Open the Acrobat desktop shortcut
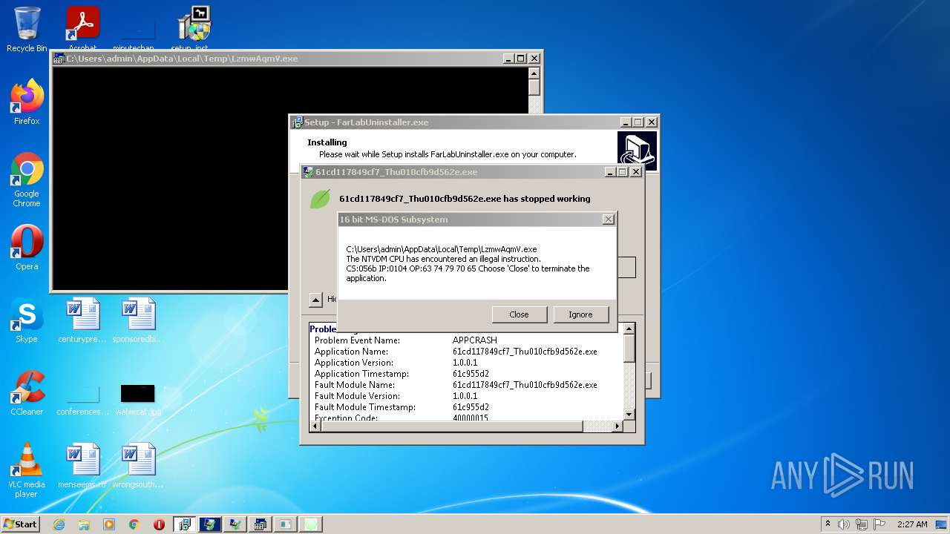950x534 pixels. [x=82, y=28]
